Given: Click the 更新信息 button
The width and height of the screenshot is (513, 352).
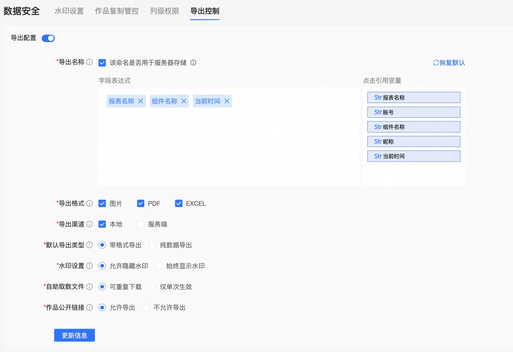Looking at the screenshot, I should [x=74, y=335].
